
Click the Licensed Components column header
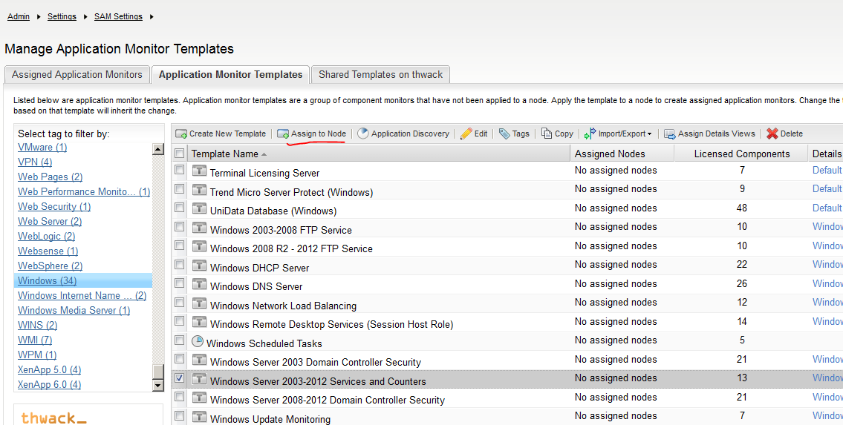click(742, 154)
